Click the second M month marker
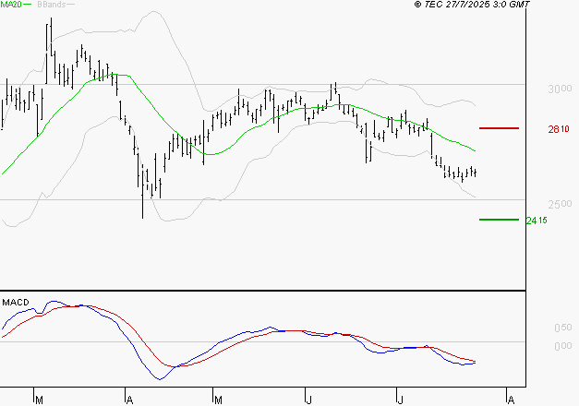Screen dimensions: 579x406 pos(218,400)
